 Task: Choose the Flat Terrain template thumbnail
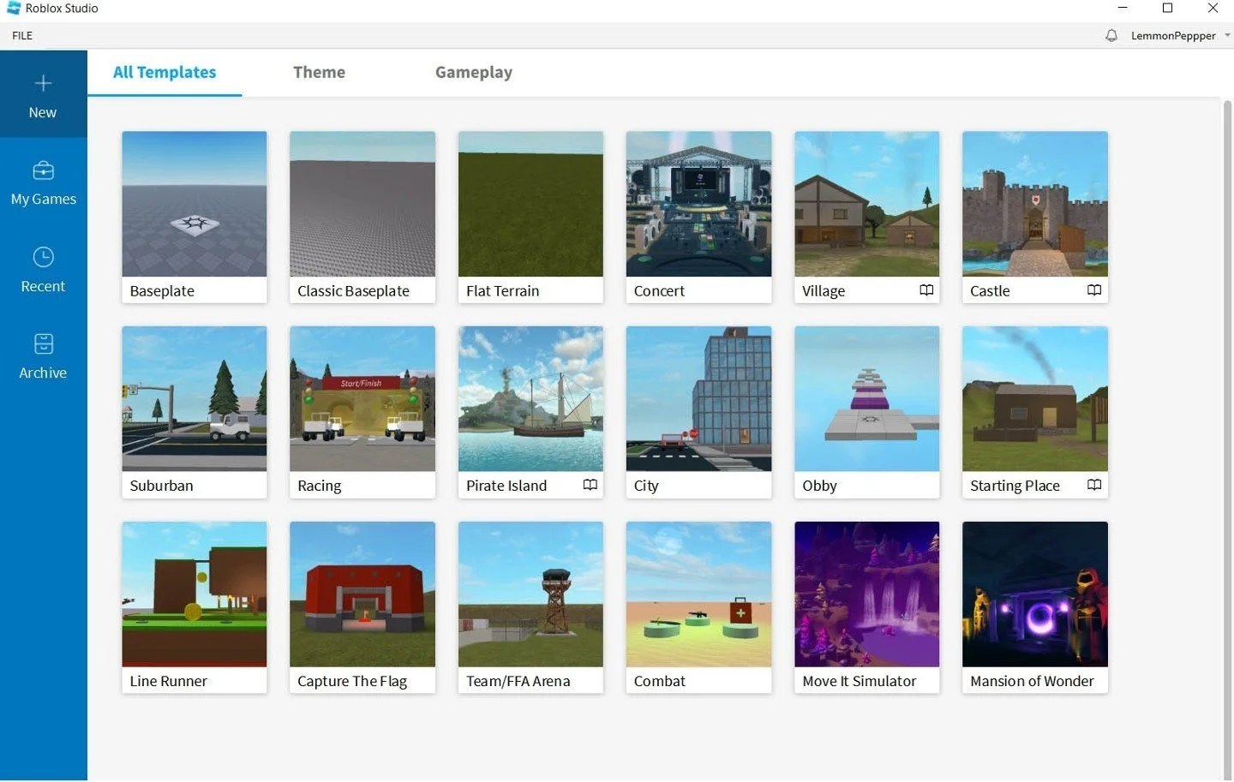click(x=530, y=204)
